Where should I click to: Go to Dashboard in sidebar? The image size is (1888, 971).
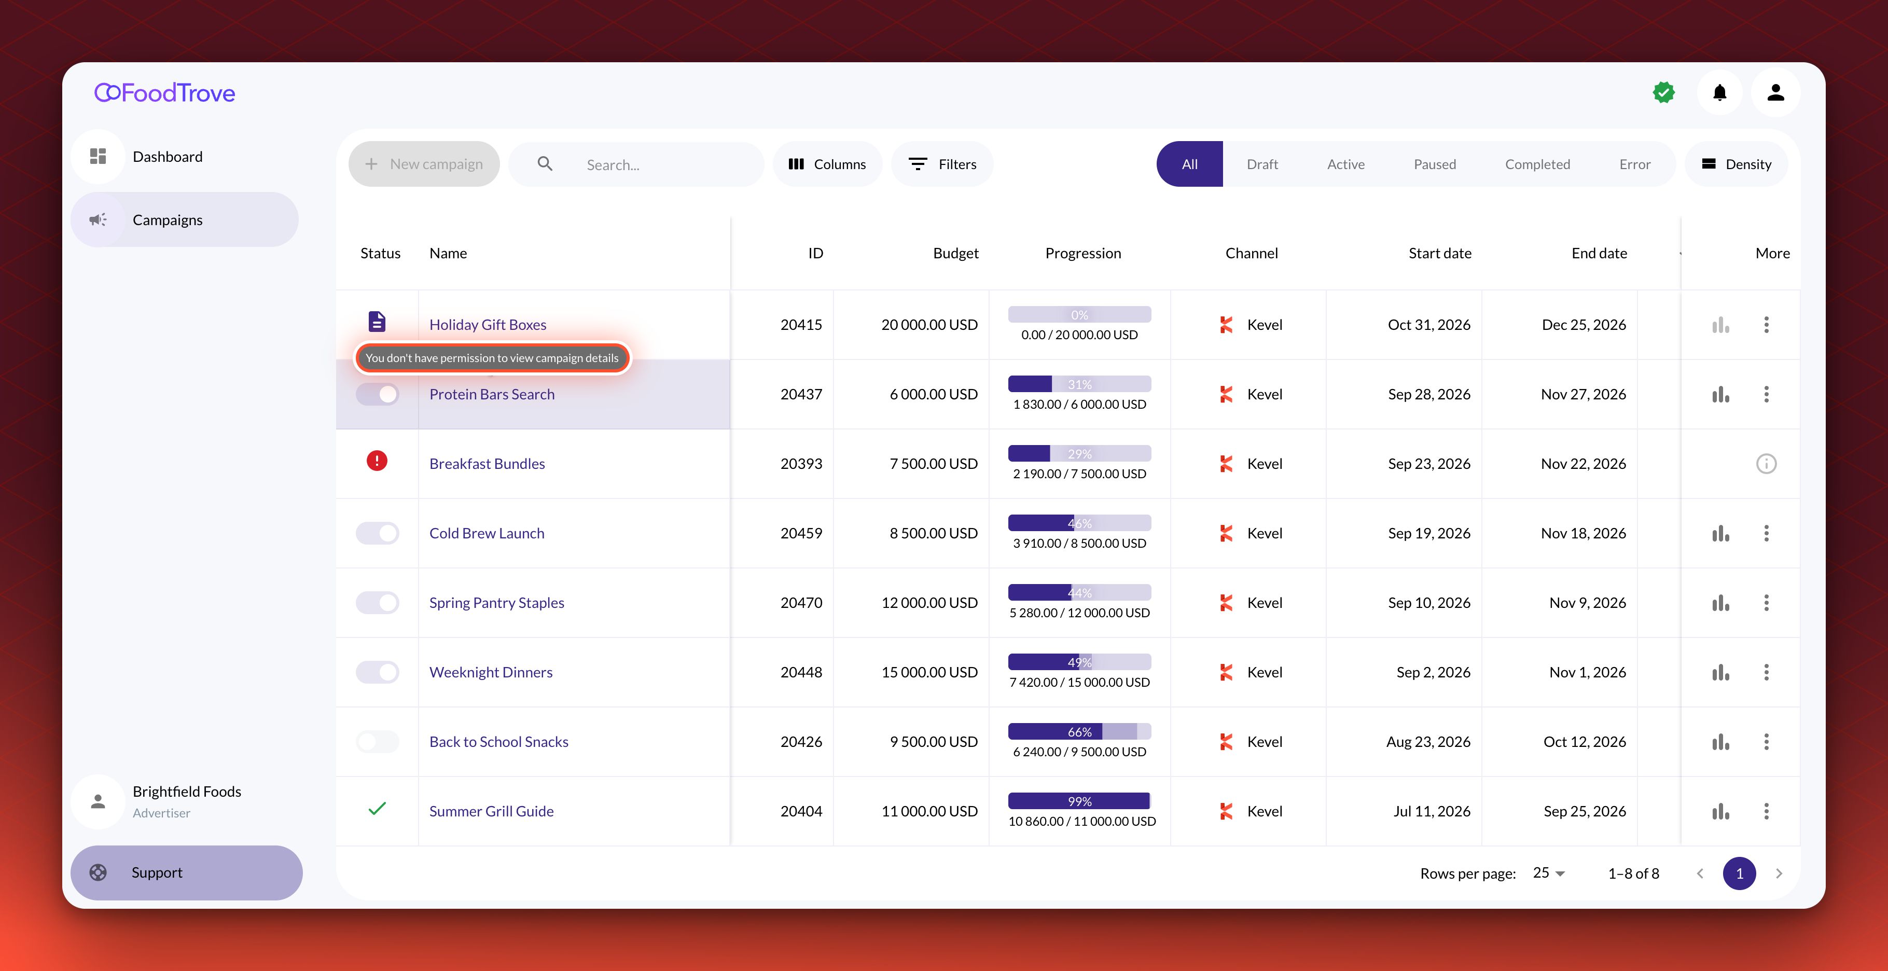[185, 156]
